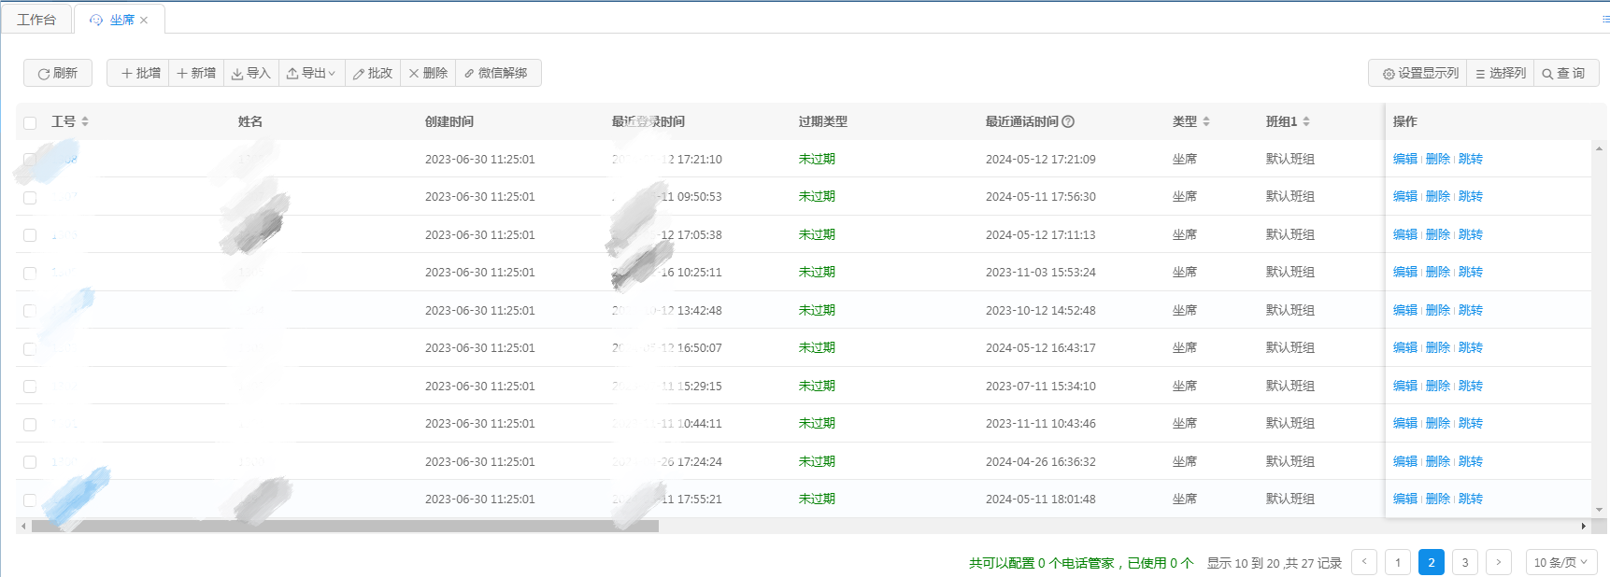
Task: Close the 坐席 tab
Action: pyautogui.click(x=144, y=21)
